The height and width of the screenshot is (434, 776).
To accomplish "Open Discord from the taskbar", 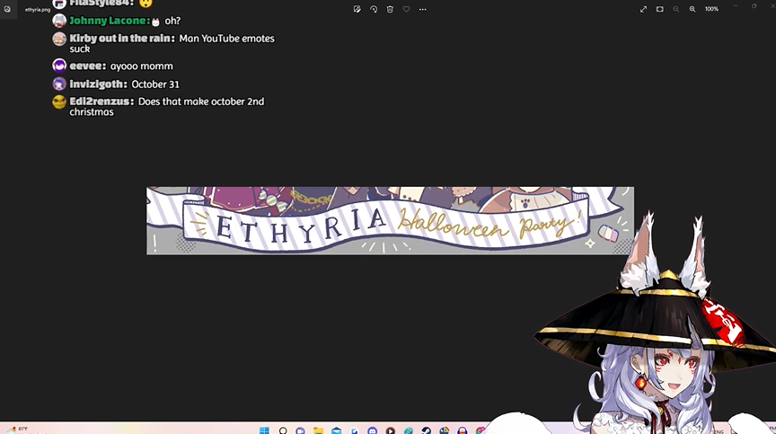I will tap(372, 430).
